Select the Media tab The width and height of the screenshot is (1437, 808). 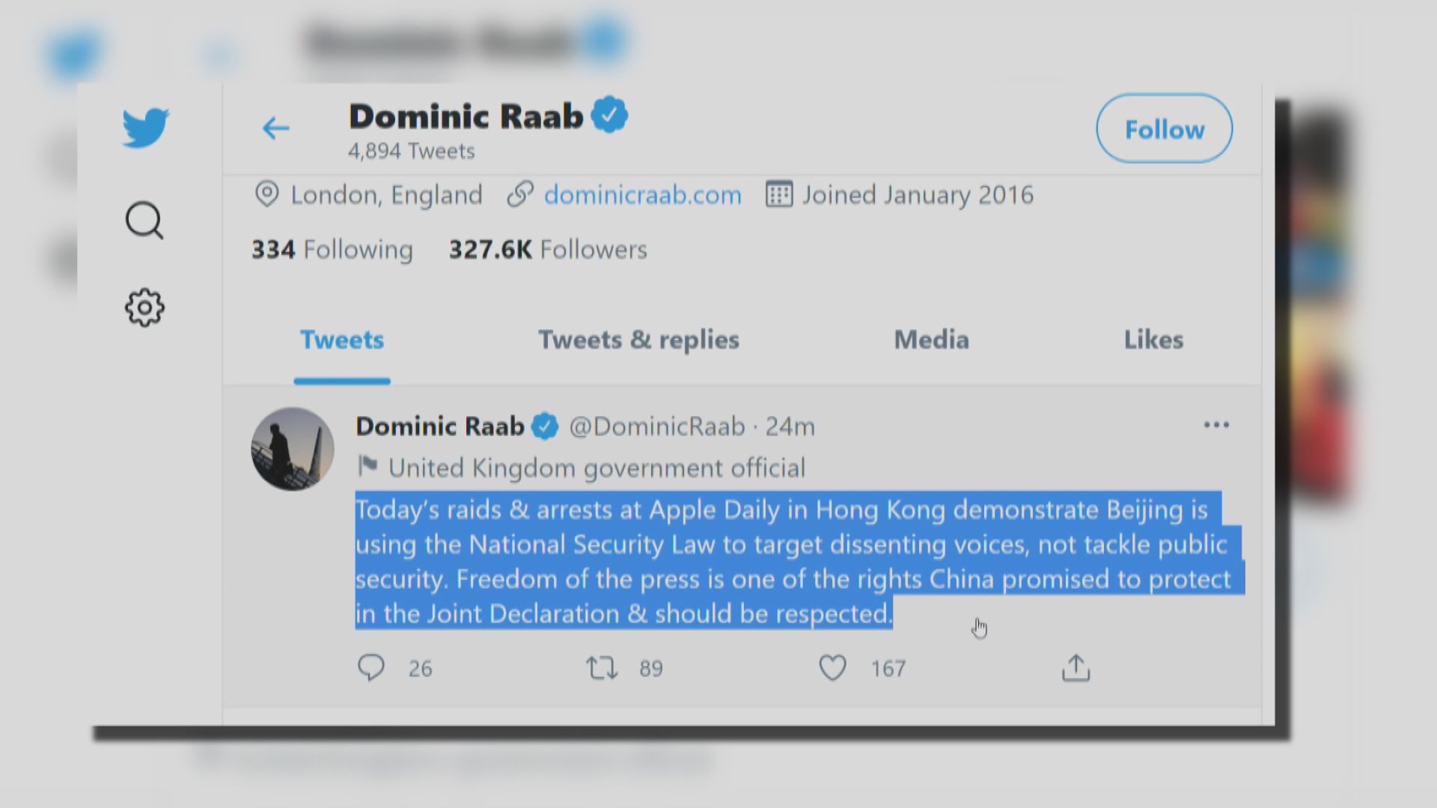(931, 340)
